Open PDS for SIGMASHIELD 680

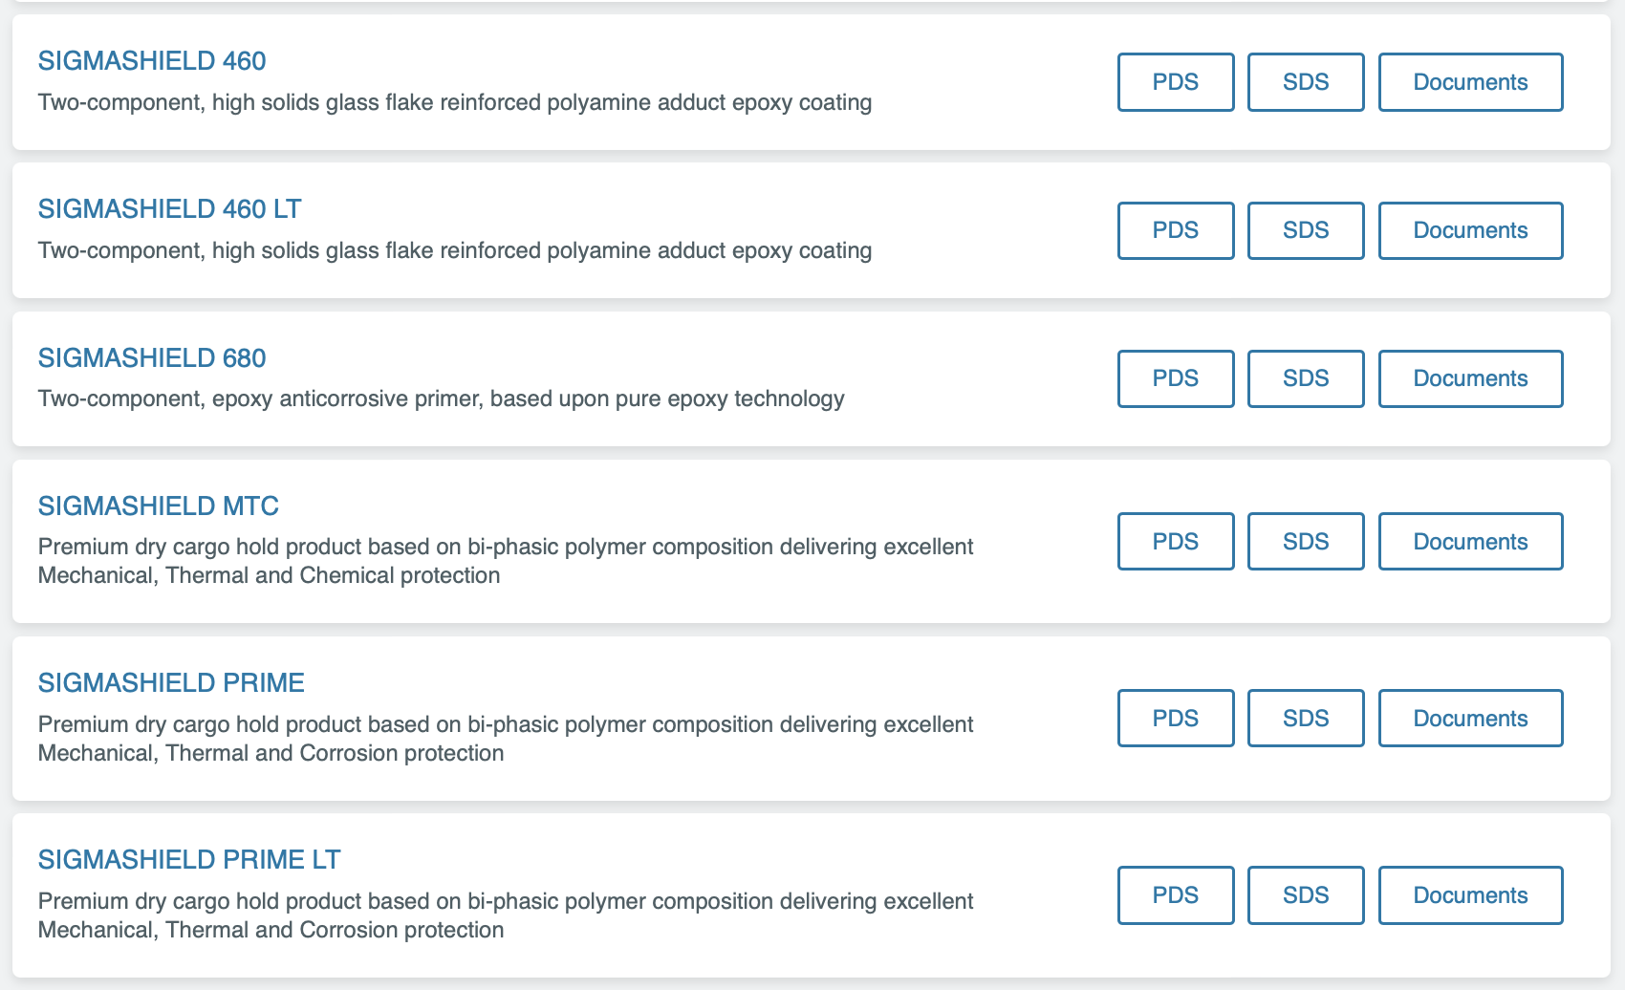coord(1175,378)
